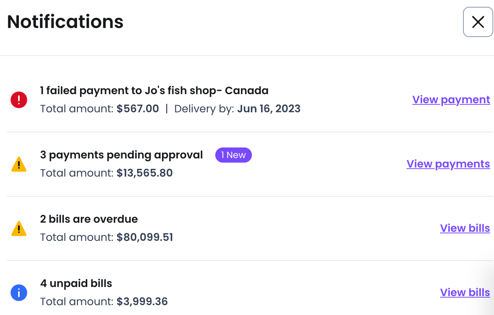Click the $80,099.51 total amount
494x315 pixels.
(x=145, y=237)
